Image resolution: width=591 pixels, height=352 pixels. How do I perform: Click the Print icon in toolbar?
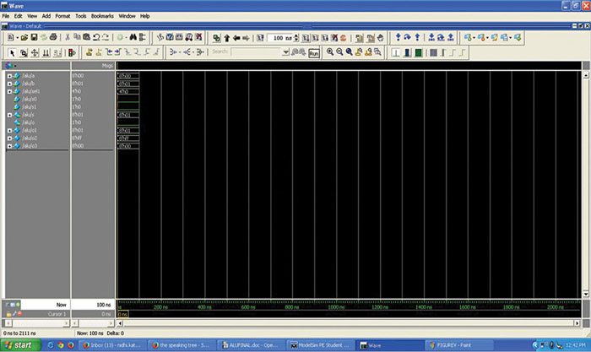pyautogui.click(x=53, y=38)
